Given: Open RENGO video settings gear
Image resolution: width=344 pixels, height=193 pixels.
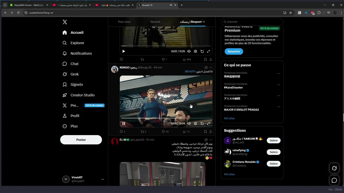Looking at the screenshot, I should point(195,123).
